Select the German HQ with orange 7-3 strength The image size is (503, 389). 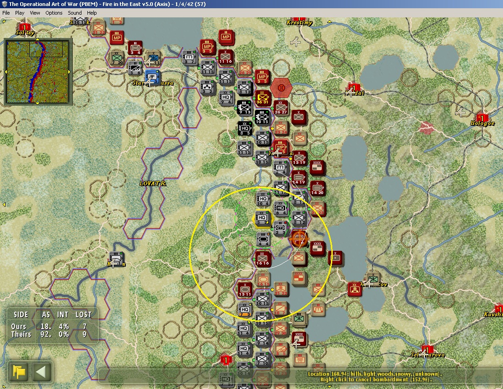[x=245, y=310]
